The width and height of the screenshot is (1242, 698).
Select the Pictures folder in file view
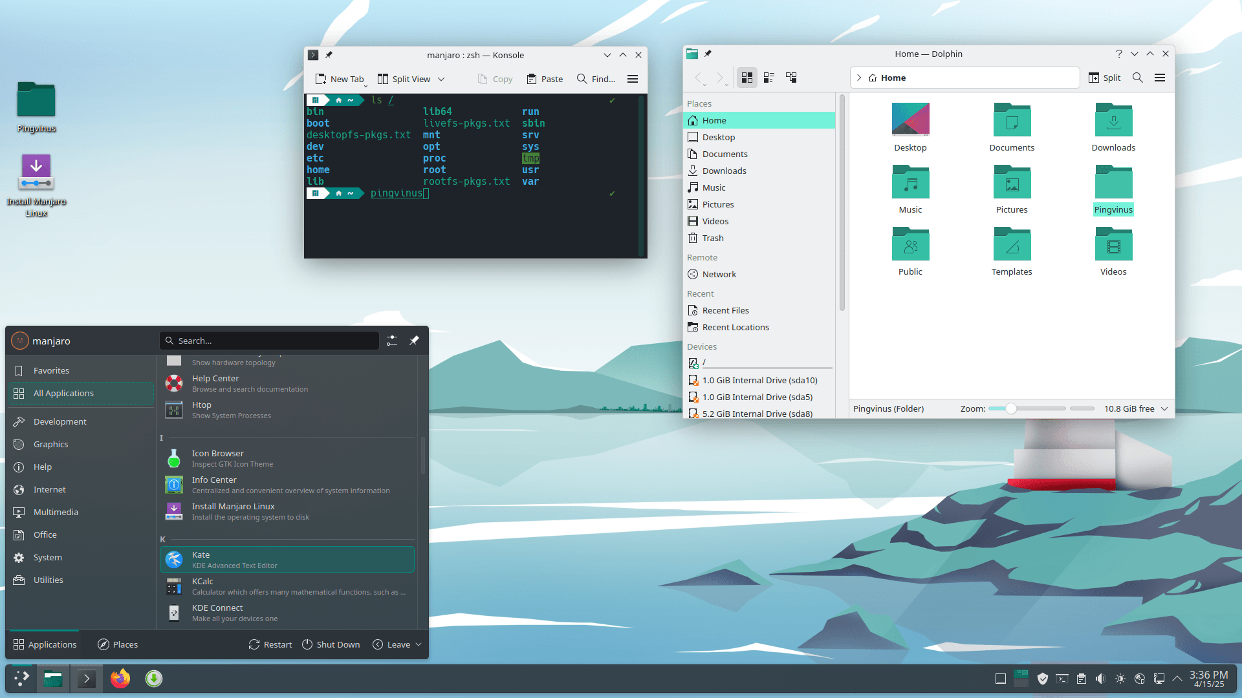[x=1012, y=190]
